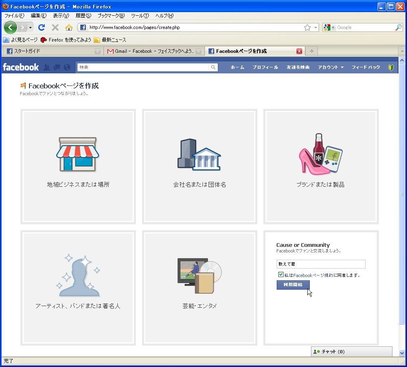Open プロフィール link
This screenshot has width=407, height=367.
click(x=265, y=67)
